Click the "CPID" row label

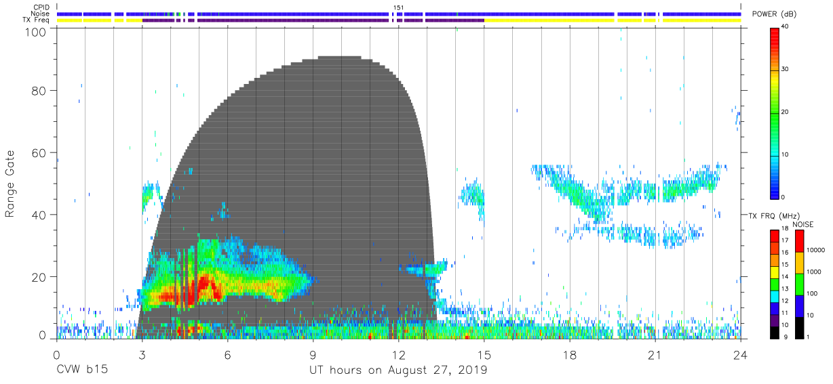point(40,7)
